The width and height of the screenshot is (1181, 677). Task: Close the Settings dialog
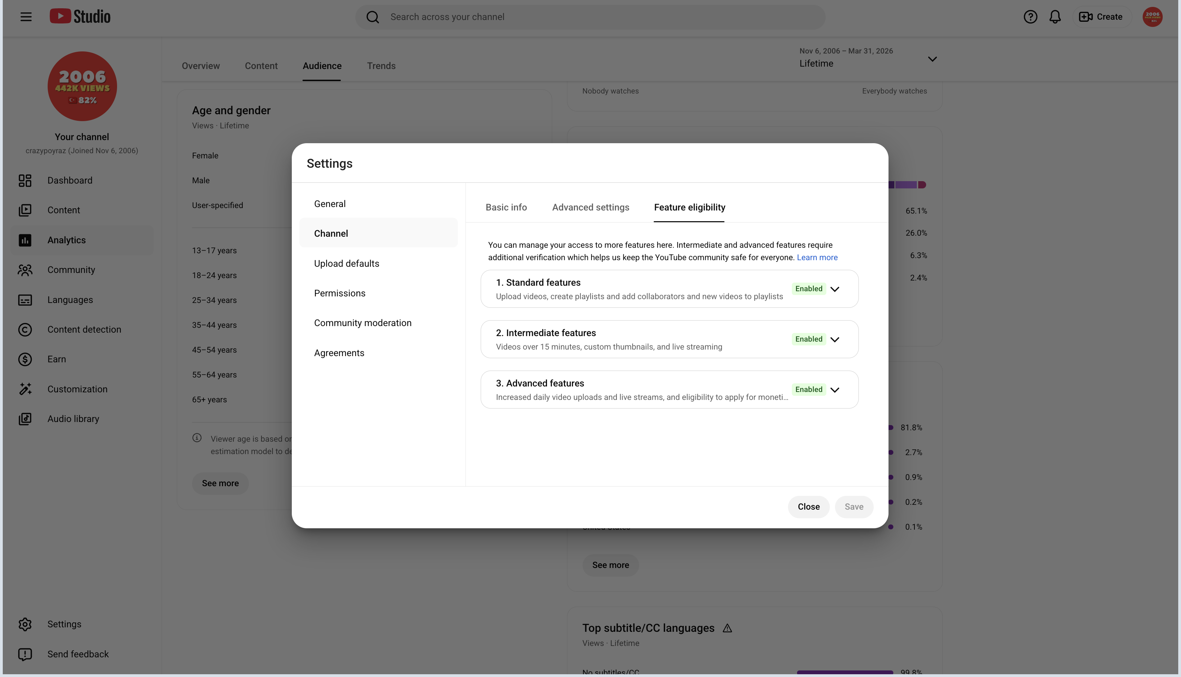(808, 507)
